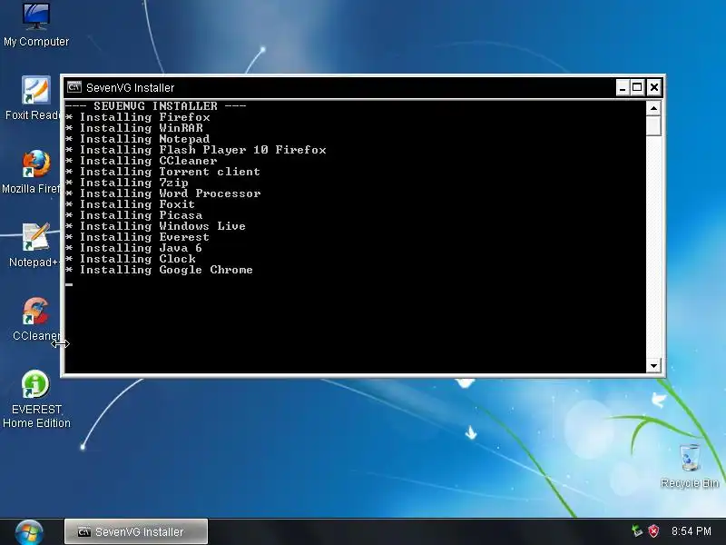Click the 'Installing Word Processor' line
The width and height of the screenshot is (726, 545).
point(163,193)
